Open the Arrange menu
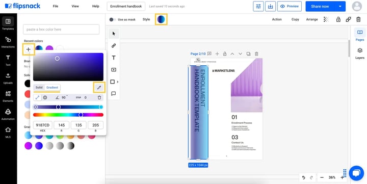 click(312, 19)
